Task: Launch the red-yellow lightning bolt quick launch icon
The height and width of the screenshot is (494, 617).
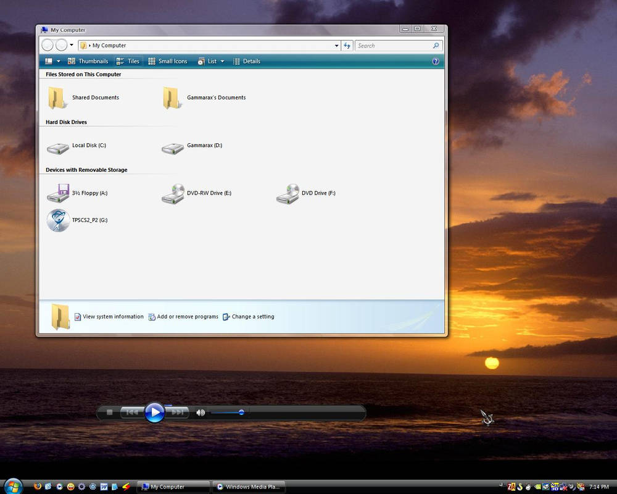Action: 126,487
